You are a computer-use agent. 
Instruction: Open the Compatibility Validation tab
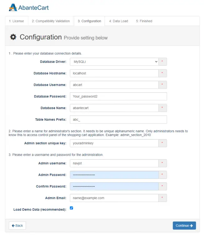(x=51, y=21)
